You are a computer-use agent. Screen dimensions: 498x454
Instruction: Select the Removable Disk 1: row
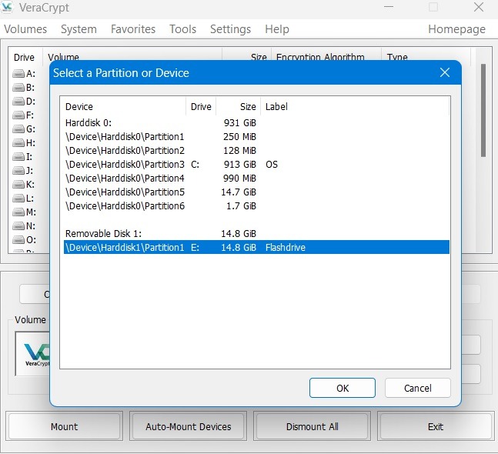pyautogui.click(x=256, y=234)
